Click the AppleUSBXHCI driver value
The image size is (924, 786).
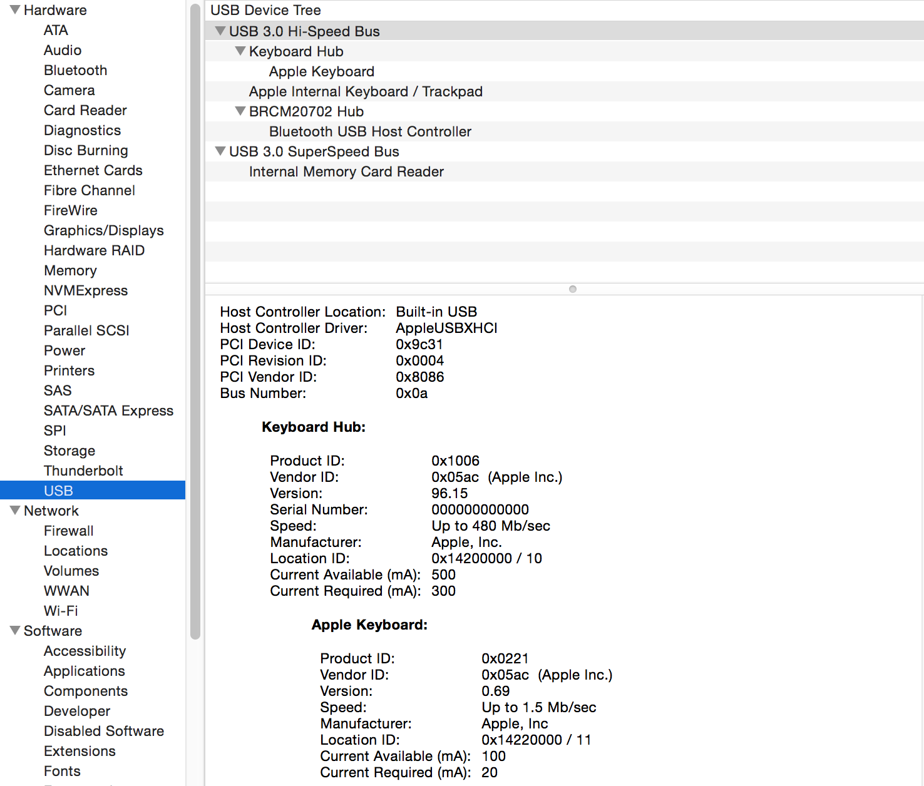click(446, 328)
